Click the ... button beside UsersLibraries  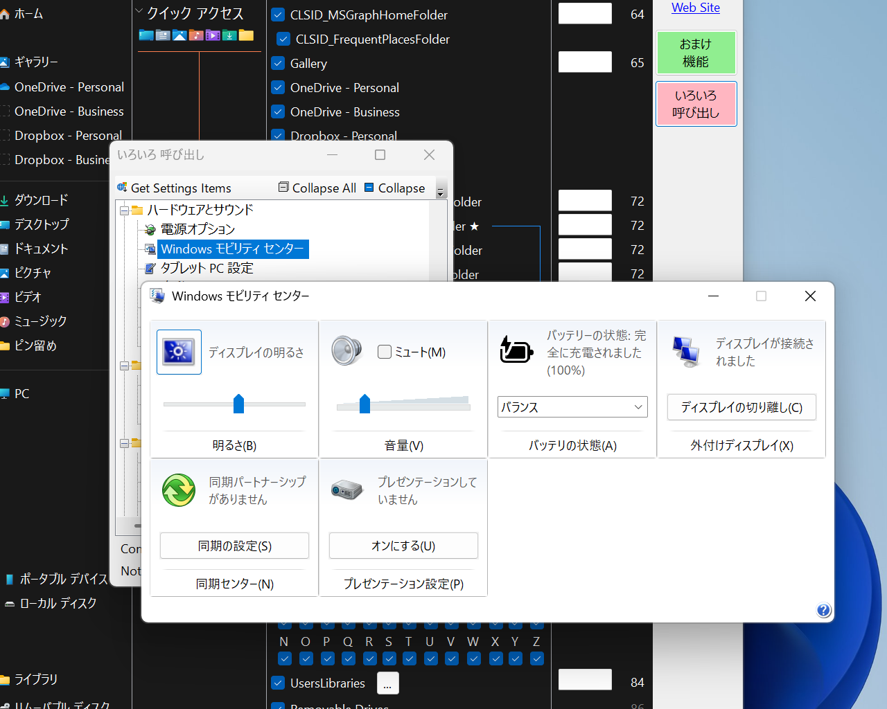pyautogui.click(x=387, y=683)
